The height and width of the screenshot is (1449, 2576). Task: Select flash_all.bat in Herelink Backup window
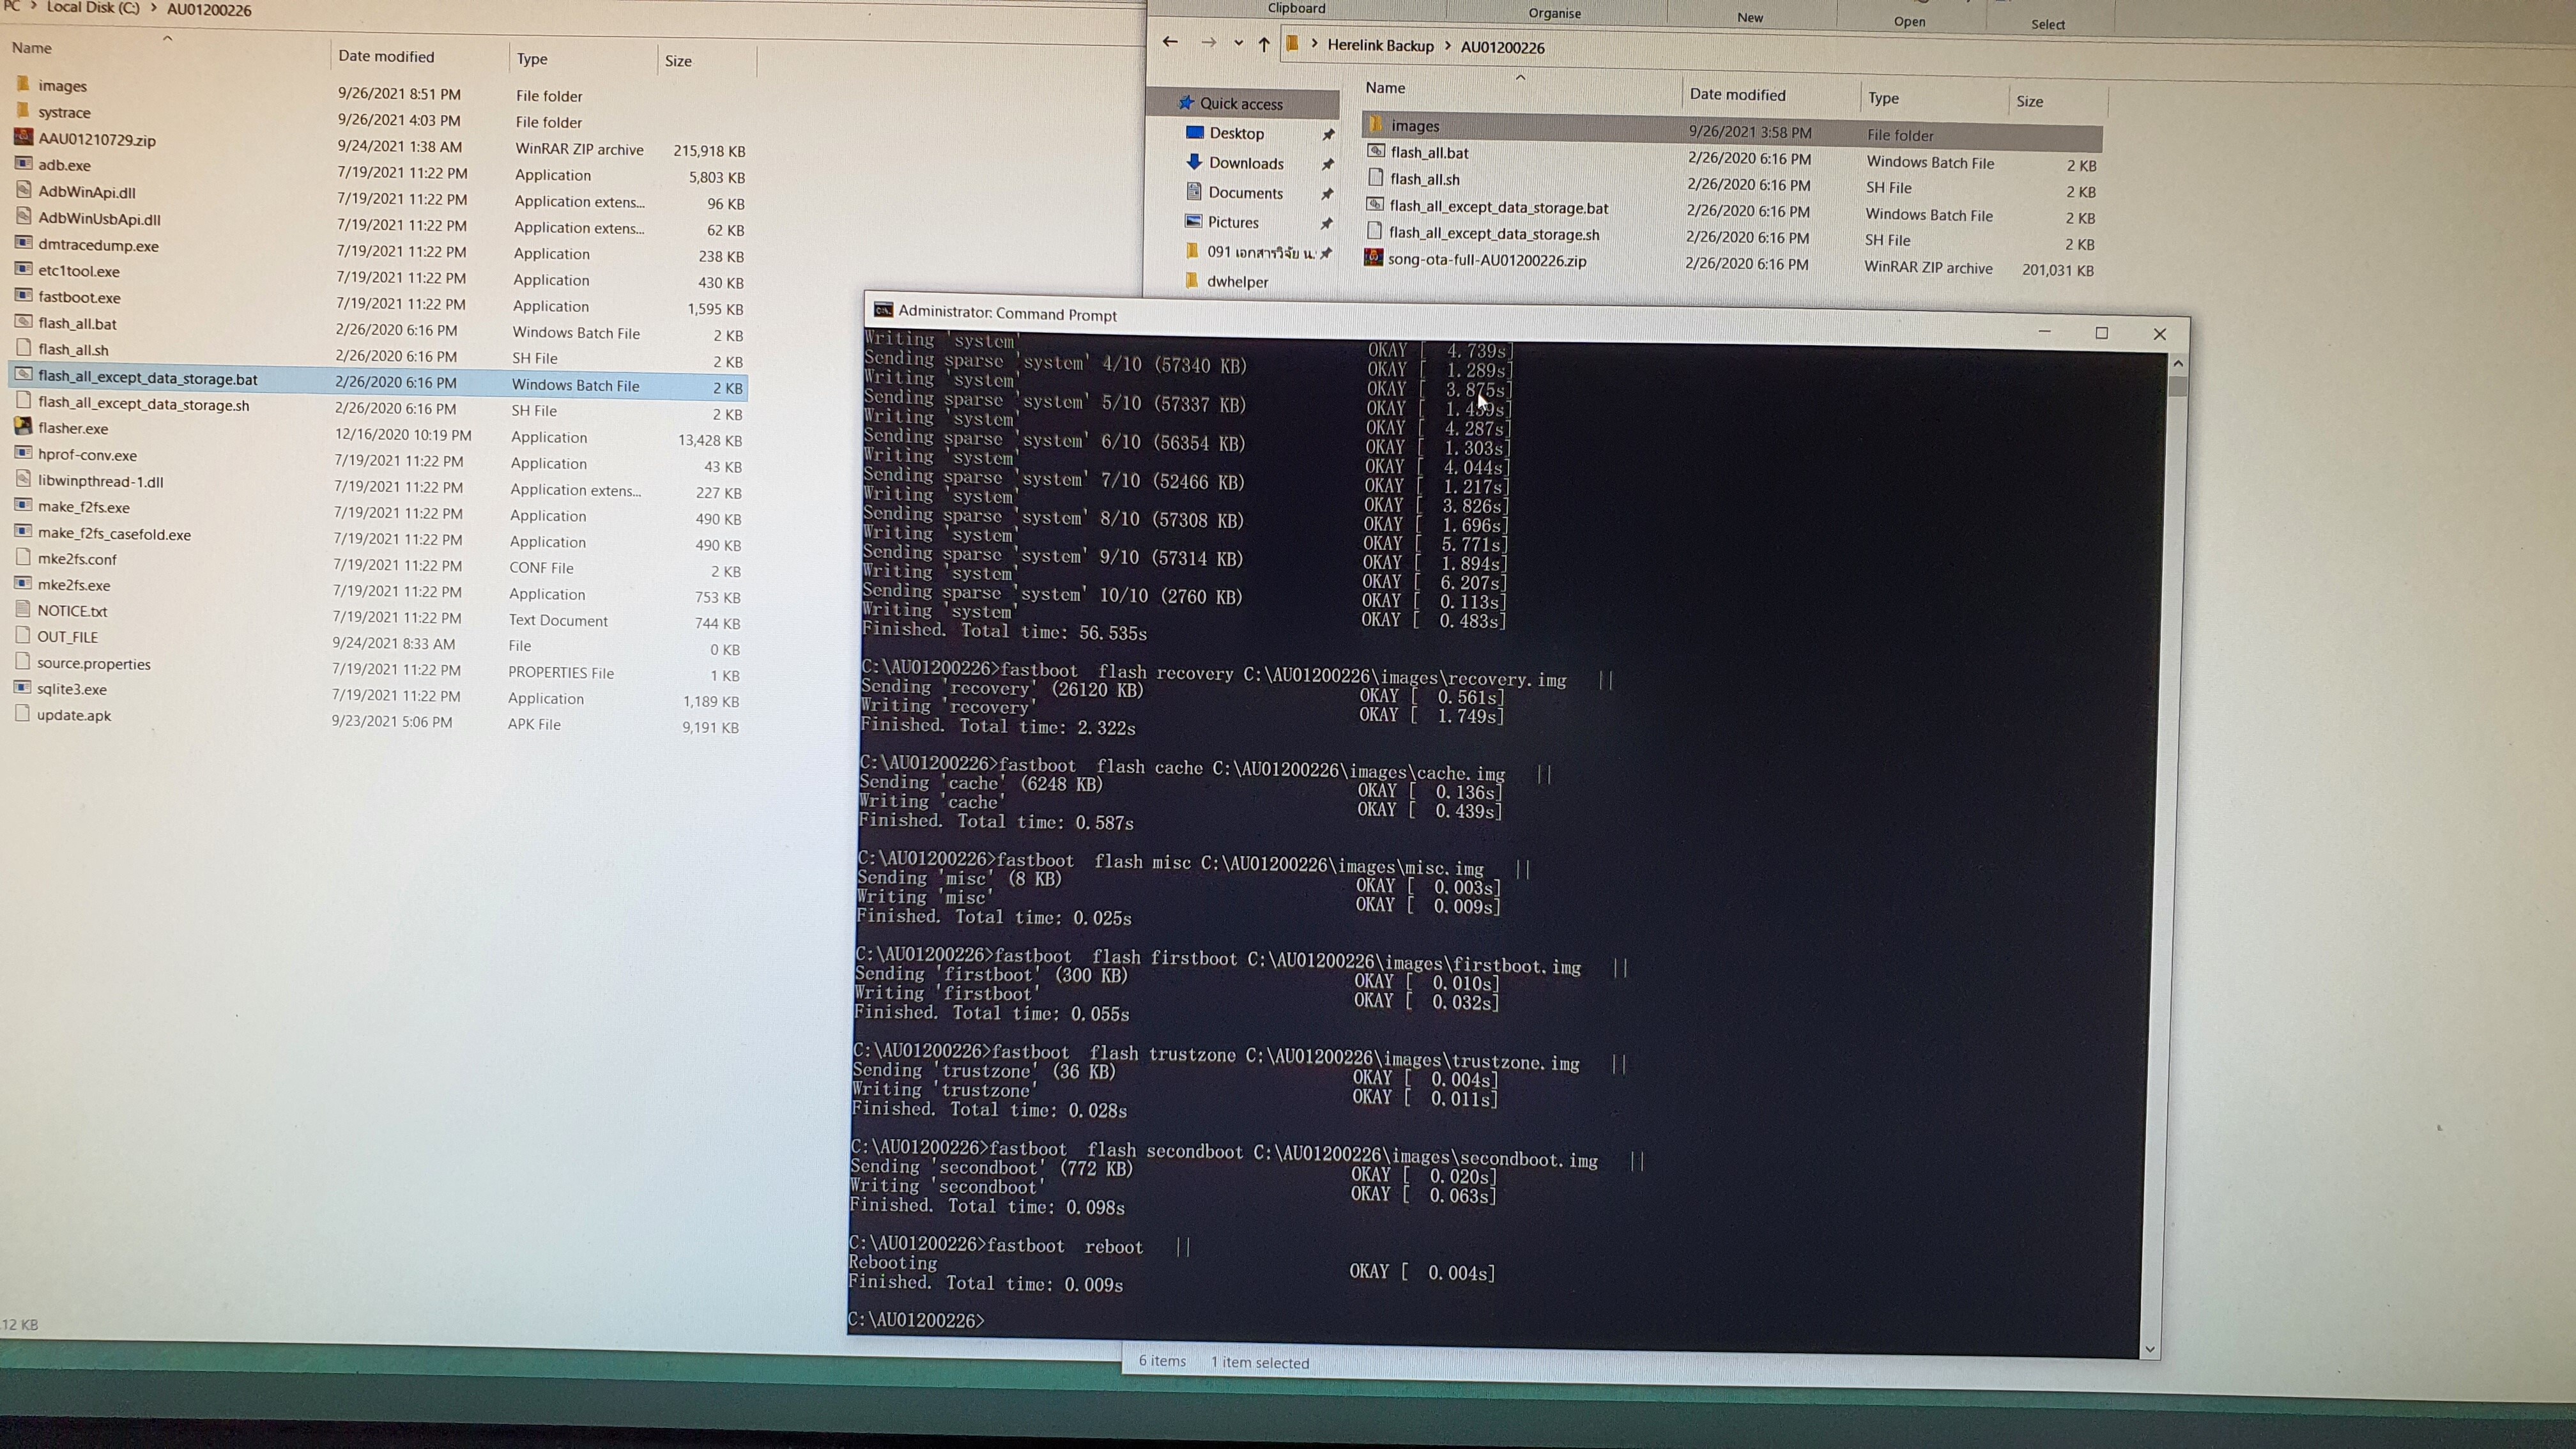click(x=1429, y=152)
